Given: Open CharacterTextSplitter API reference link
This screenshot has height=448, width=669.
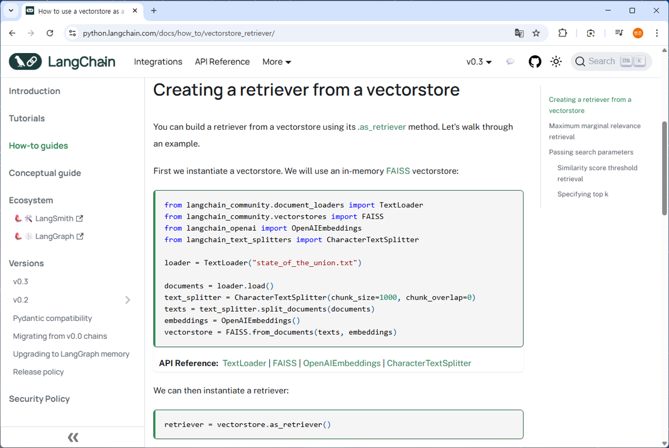Looking at the screenshot, I should pyautogui.click(x=429, y=363).
